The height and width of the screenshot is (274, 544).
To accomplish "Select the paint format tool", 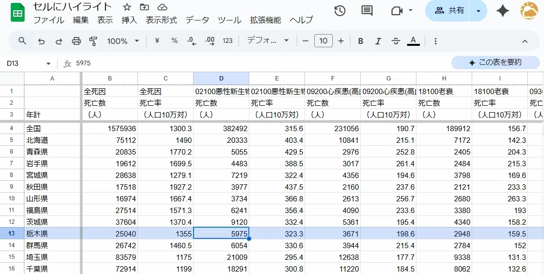I will (93, 41).
